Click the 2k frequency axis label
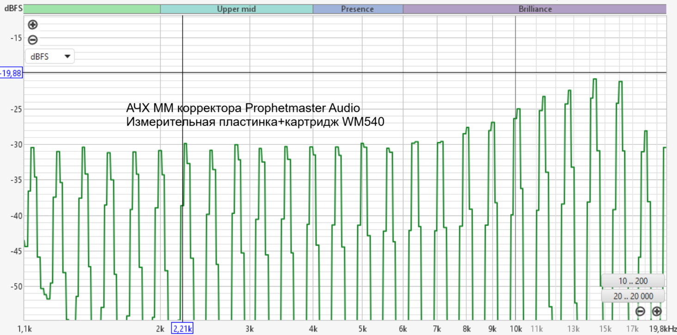Image resolution: width=677 pixels, height=335 pixels. click(x=160, y=329)
